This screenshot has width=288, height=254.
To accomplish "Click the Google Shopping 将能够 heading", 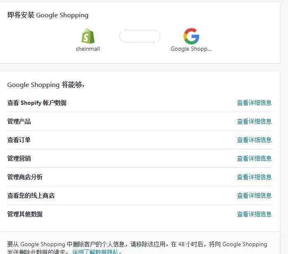I will pos(46,85).
